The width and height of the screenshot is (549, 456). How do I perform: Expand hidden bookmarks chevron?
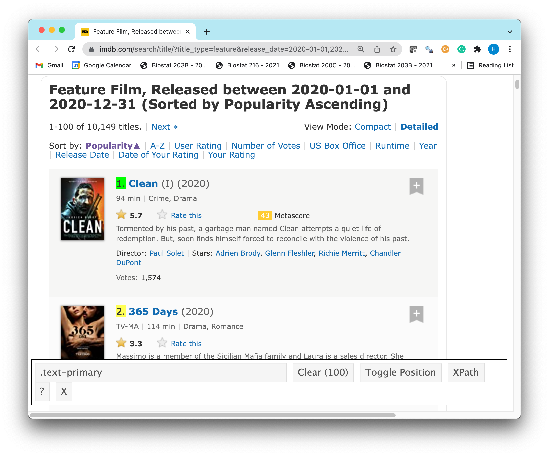[x=453, y=65]
